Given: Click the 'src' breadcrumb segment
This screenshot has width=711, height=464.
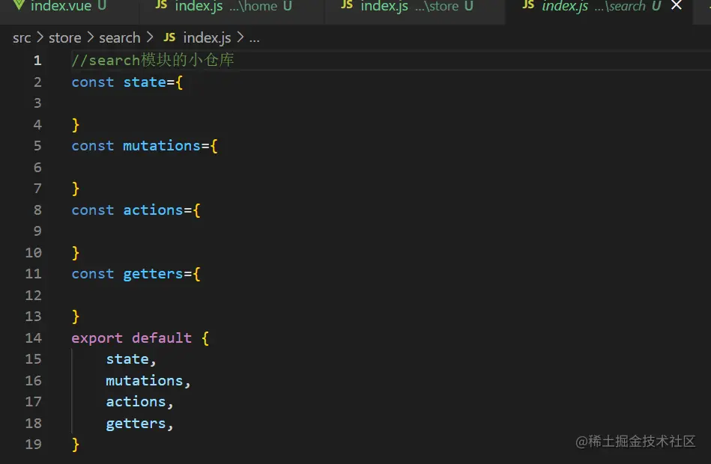Looking at the screenshot, I should click(x=22, y=38).
